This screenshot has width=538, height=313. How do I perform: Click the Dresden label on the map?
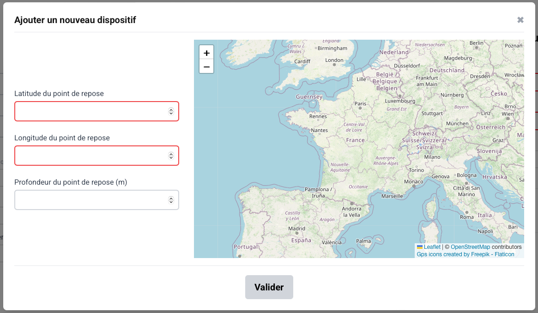(480, 76)
